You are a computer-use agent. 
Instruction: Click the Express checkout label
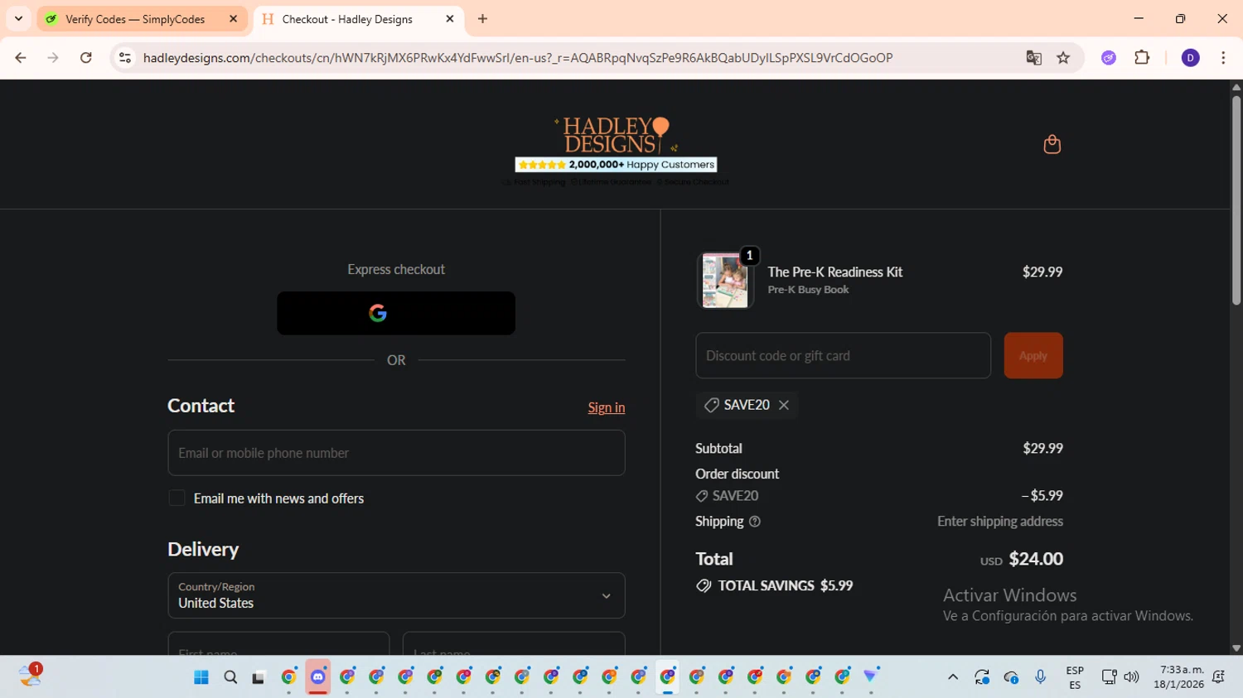pos(396,269)
